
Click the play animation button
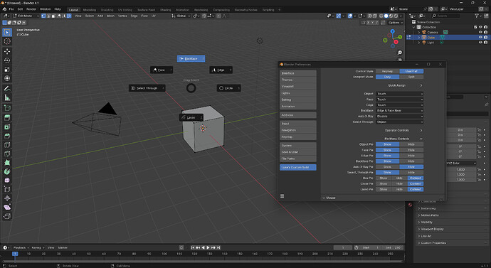(x=208, y=247)
